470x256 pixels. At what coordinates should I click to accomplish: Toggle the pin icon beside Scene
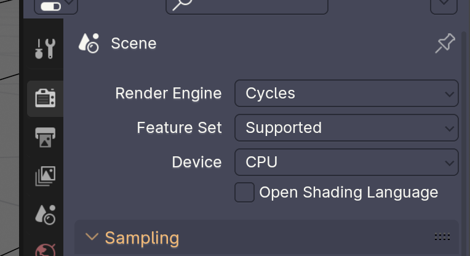tap(445, 44)
